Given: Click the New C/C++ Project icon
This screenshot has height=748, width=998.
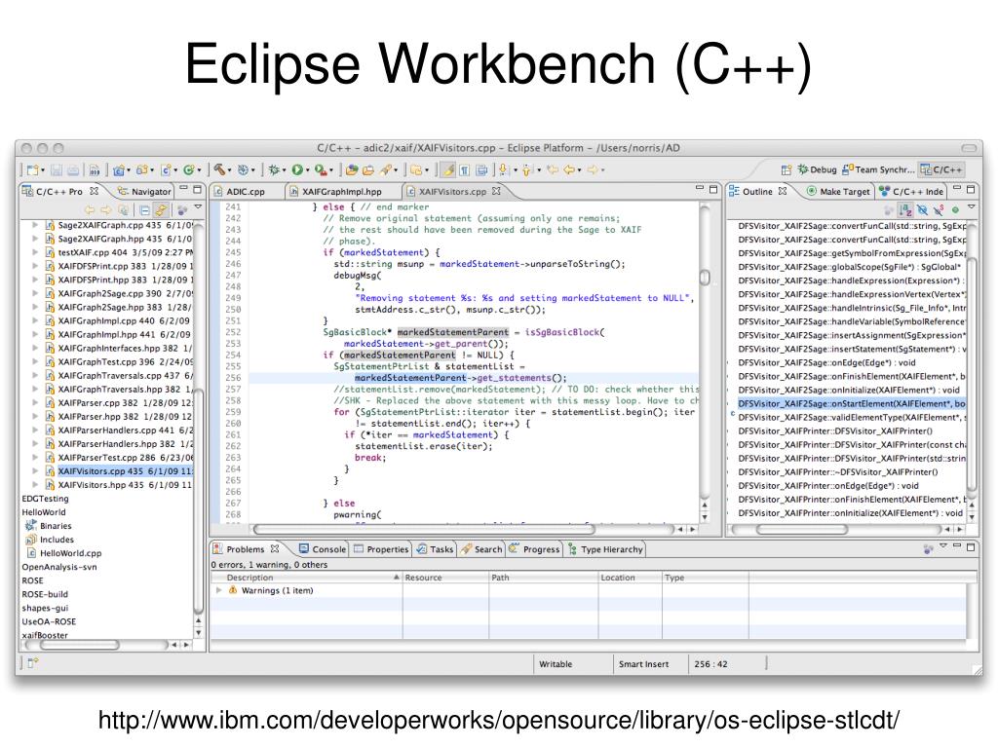Looking at the screenshot, I should coord(118,169).
